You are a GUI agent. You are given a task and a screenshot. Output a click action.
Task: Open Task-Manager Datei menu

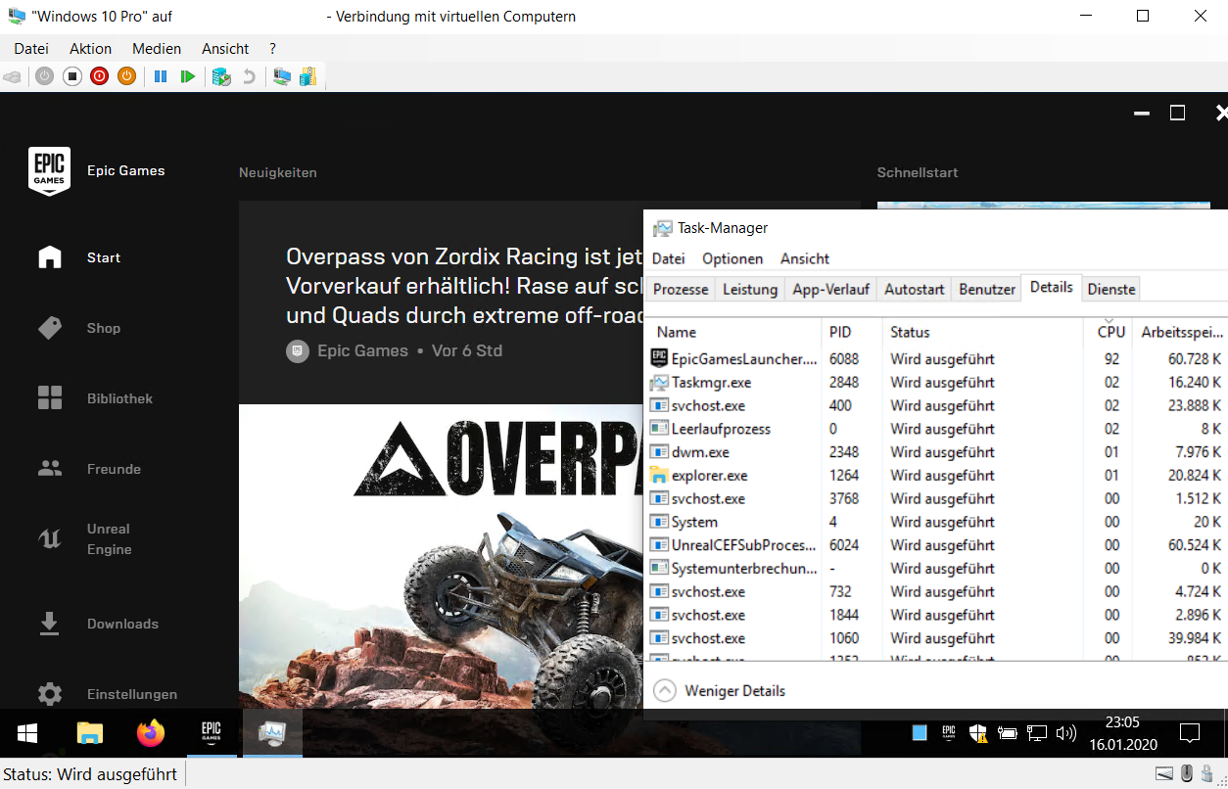pos(669,258)
